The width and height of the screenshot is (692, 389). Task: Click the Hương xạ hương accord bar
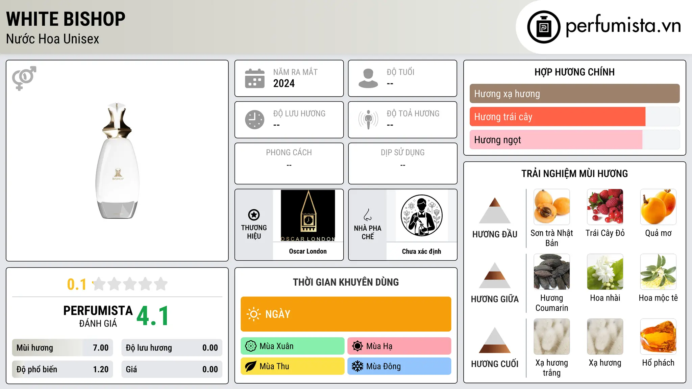574,94
